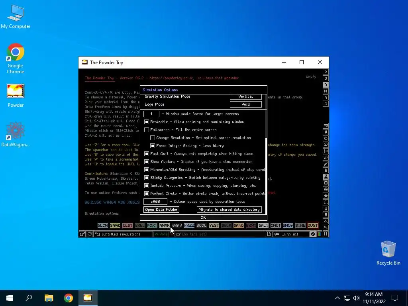408x306 pixels.
Task: Select the C render preset
Action: [x=326, y=104]
